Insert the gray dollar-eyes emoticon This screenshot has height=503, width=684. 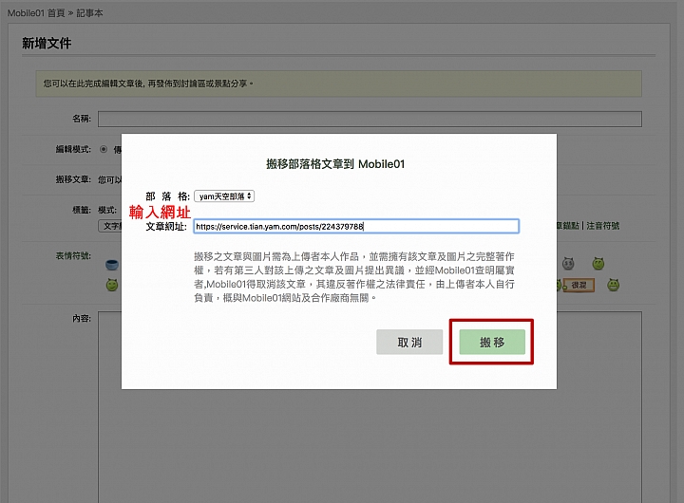(x=568, y=263)
